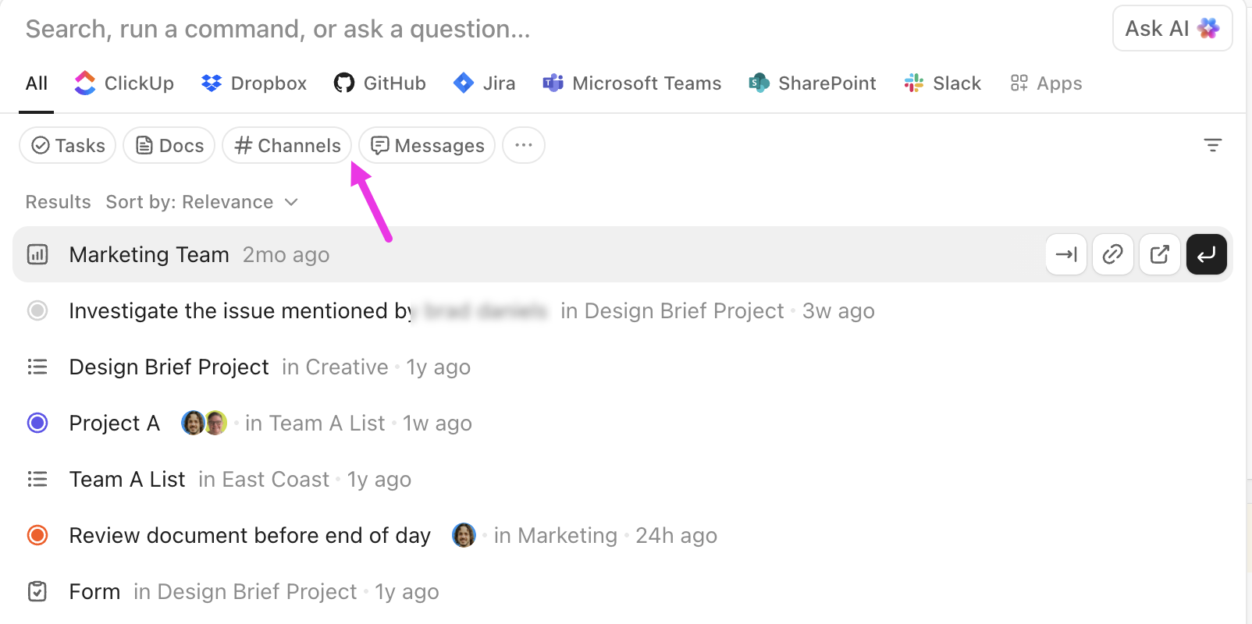Switch to the GitHub tab
The height and width of the screenshot is (624, 1252).
380,83
